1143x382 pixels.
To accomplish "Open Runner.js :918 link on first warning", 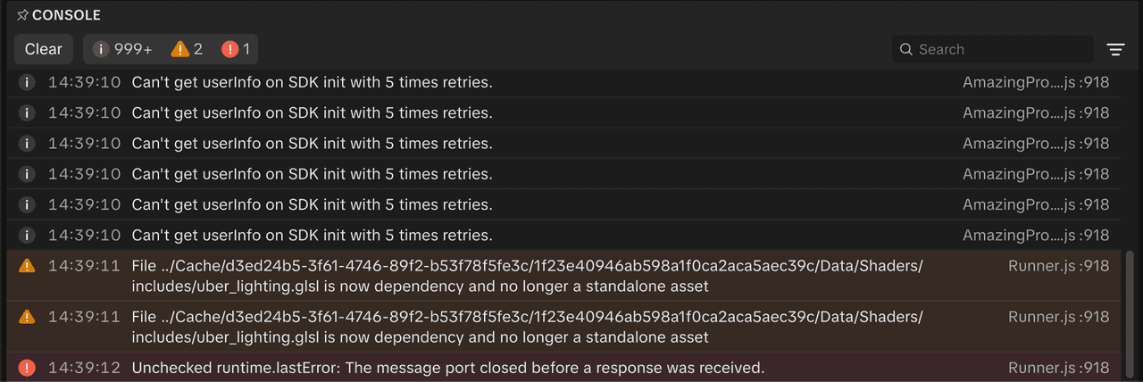I will (x=1058, y=266).
